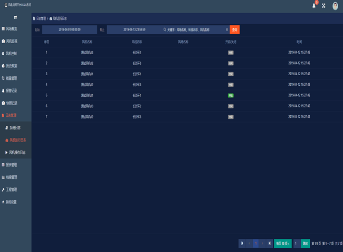Collapse the sidebar using the swap-arrows icon
Viewport: 343px width, 252px height.
point(15,17)
